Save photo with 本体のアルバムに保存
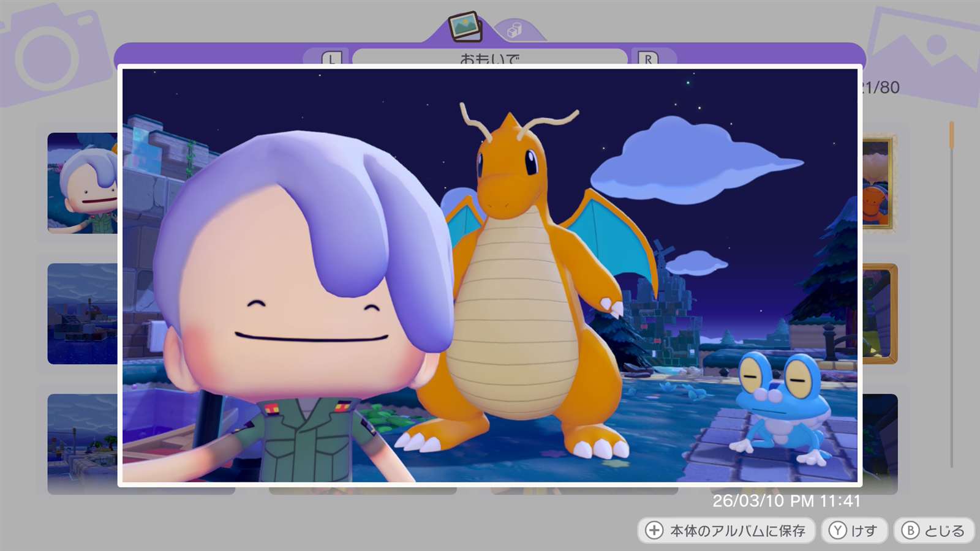980x551 pixels. point(726,530)
